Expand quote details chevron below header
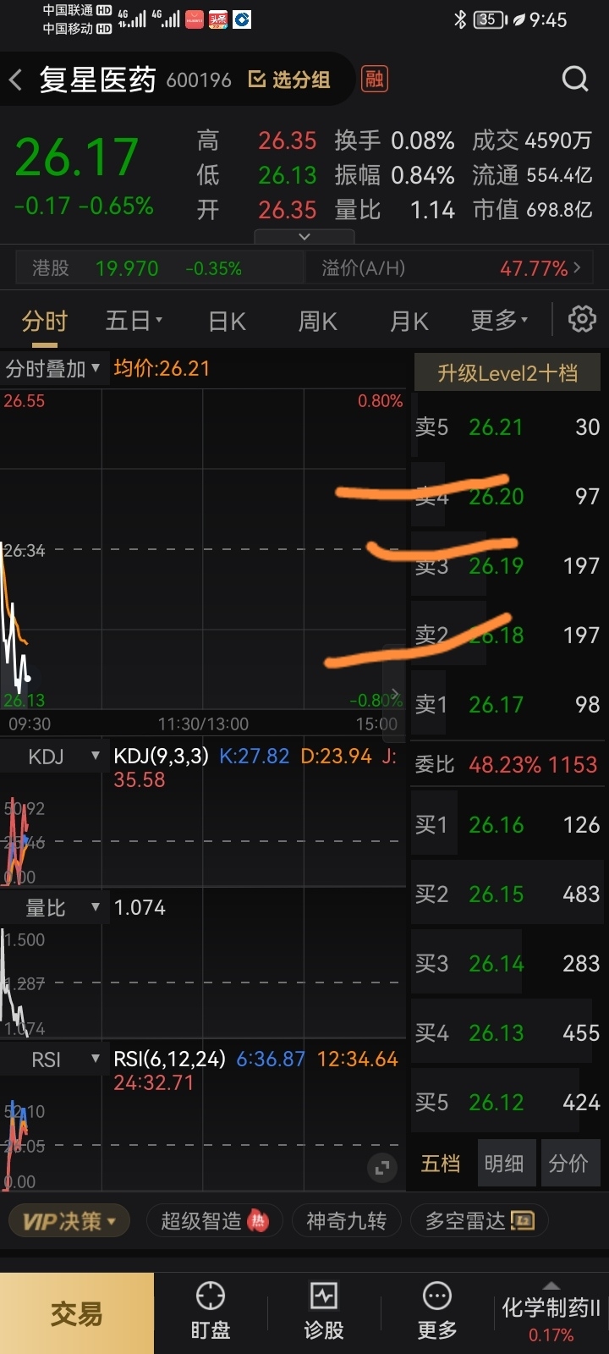This screenshot has height=1354, width=609. (304, 237)
